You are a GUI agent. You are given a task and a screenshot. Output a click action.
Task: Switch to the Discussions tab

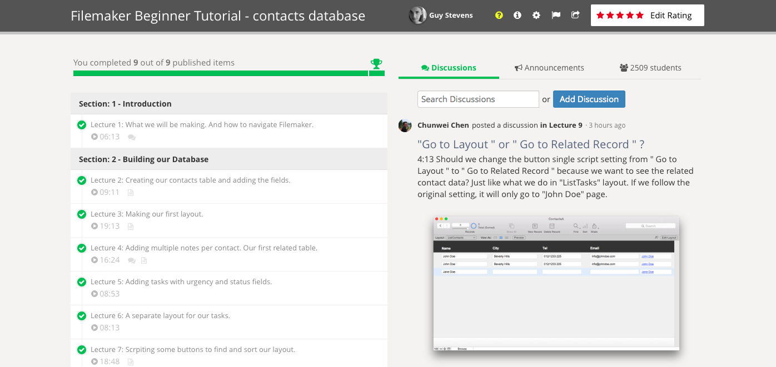tap(449, 68)
